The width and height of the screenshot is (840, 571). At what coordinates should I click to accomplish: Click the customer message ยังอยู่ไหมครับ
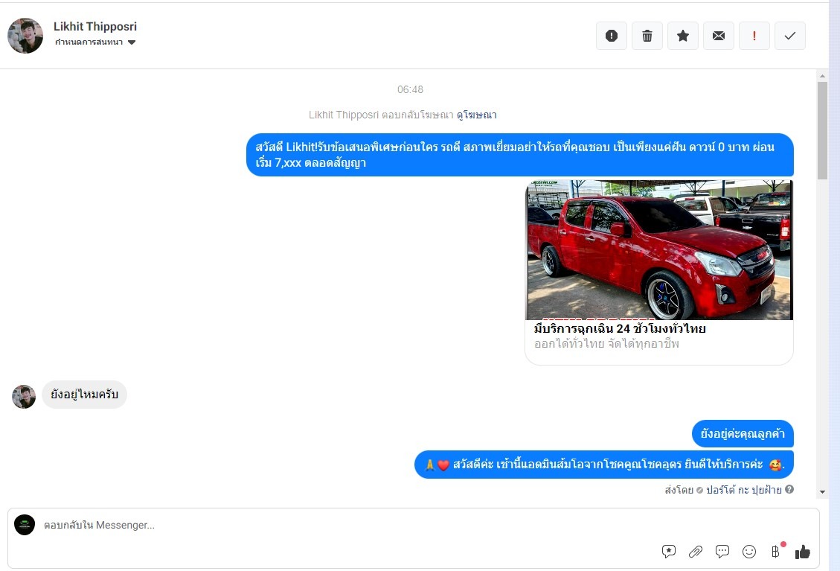pyautogui.click(x=85, y=395)
